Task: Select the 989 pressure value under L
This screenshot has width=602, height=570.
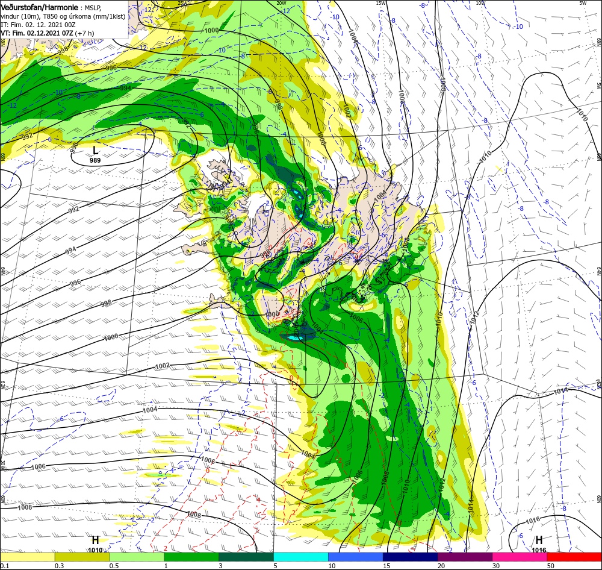Action: click(x=95, y=160)
